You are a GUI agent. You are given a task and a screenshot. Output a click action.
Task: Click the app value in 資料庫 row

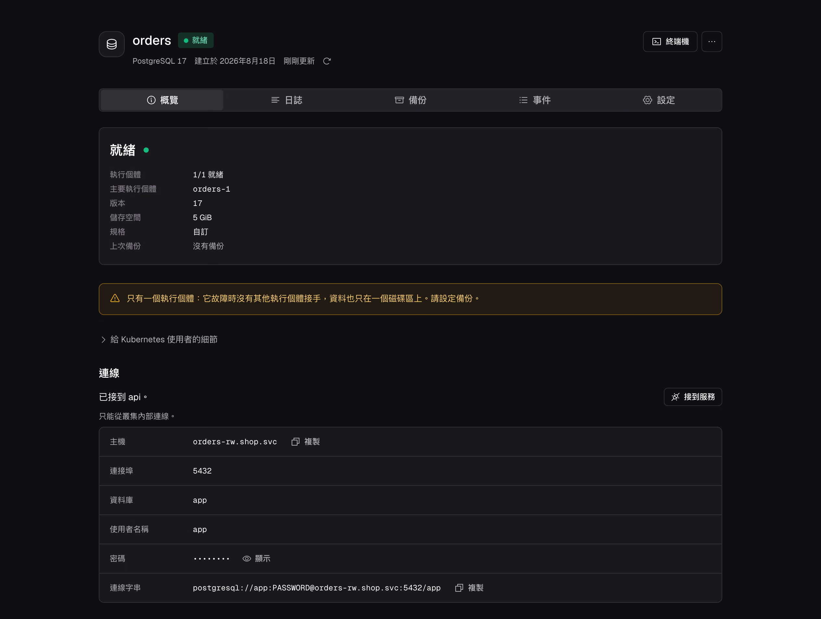200,500
